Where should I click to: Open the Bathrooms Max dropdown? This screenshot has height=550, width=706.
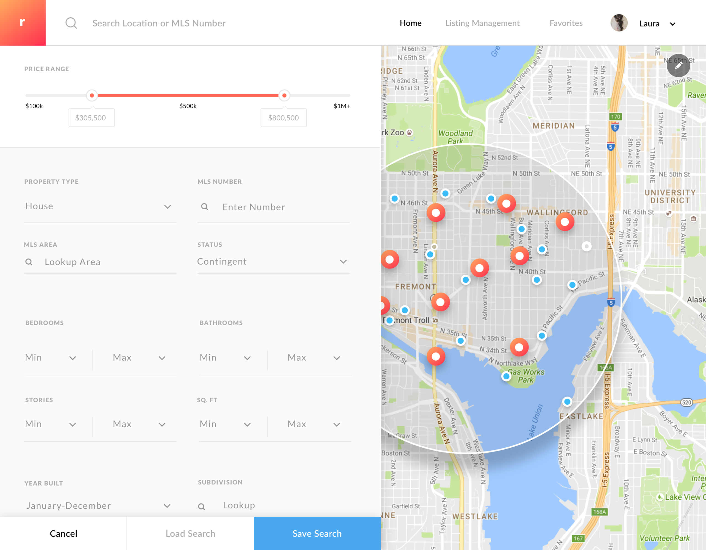314,358
